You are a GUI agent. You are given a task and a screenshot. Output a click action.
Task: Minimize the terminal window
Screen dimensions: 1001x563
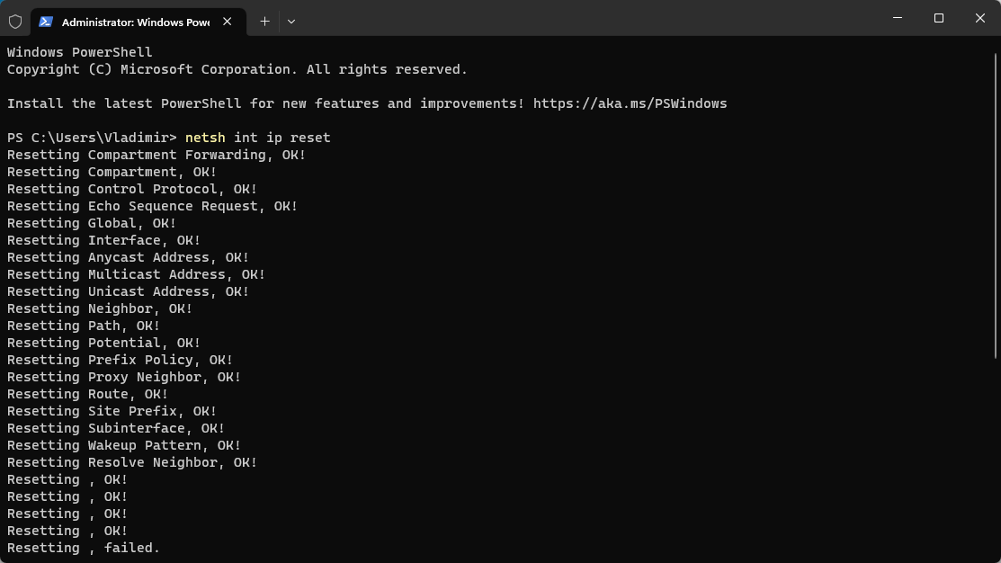click(898, 18)
